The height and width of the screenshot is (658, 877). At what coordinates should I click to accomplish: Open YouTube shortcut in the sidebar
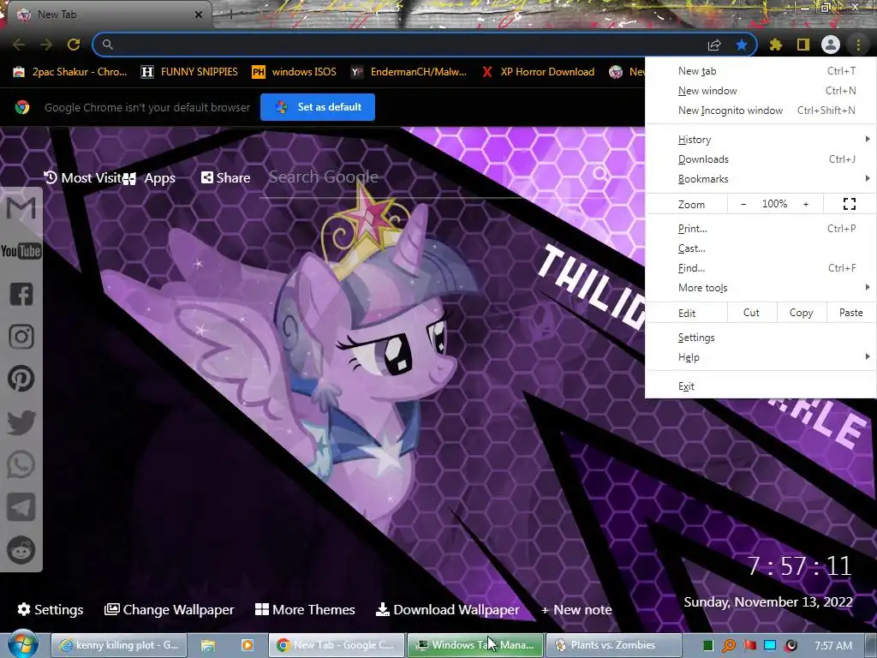point(21,251)
